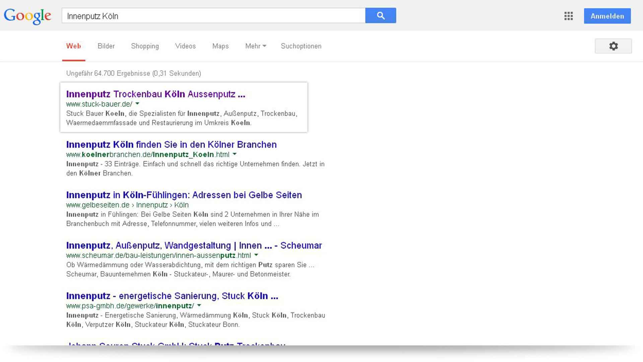Select the Web tab
This screenshot has height=362, width=643.
point(74,46)
